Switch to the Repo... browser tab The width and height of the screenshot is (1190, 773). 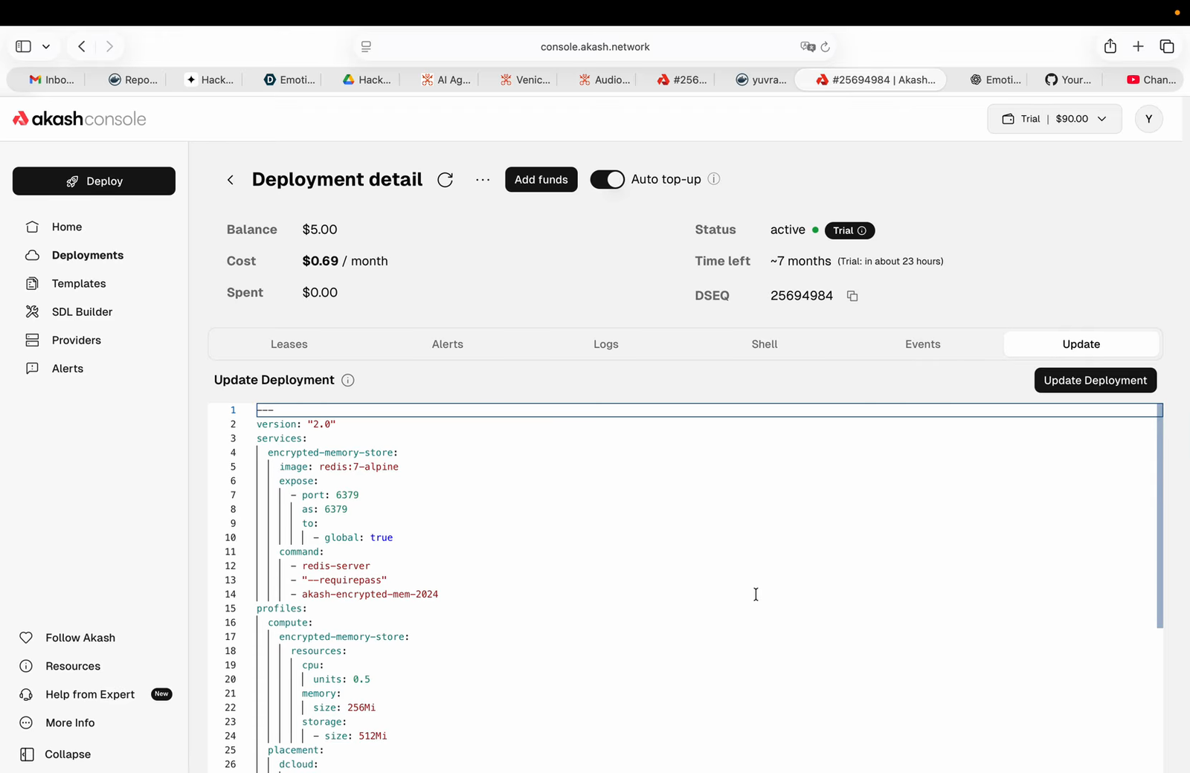(x=134, y=80)
